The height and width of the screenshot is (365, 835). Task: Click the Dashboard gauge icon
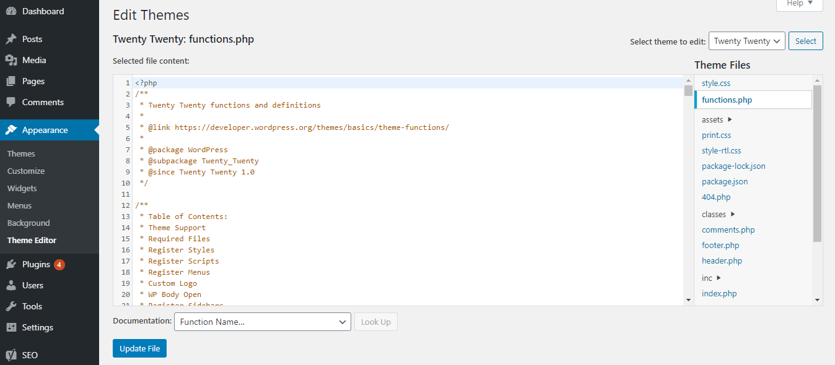tap(11, 11)
